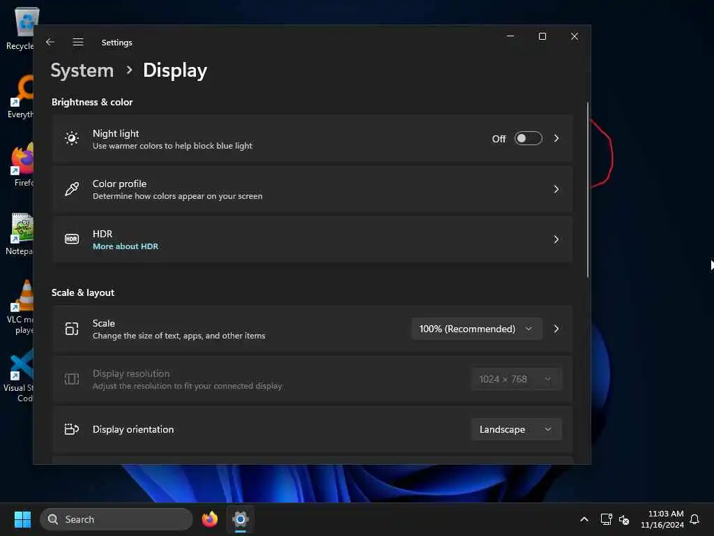Click the Display orientation row label
Screen dimensions: 714x536
(x=133, y=429)
